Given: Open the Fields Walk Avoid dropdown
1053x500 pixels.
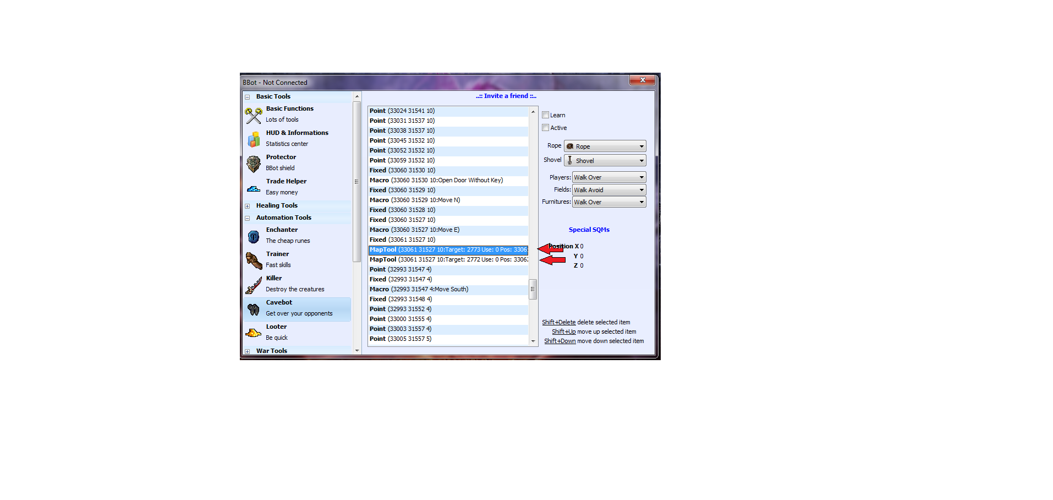Looking at the screenshot, I should tap(608, 190).
